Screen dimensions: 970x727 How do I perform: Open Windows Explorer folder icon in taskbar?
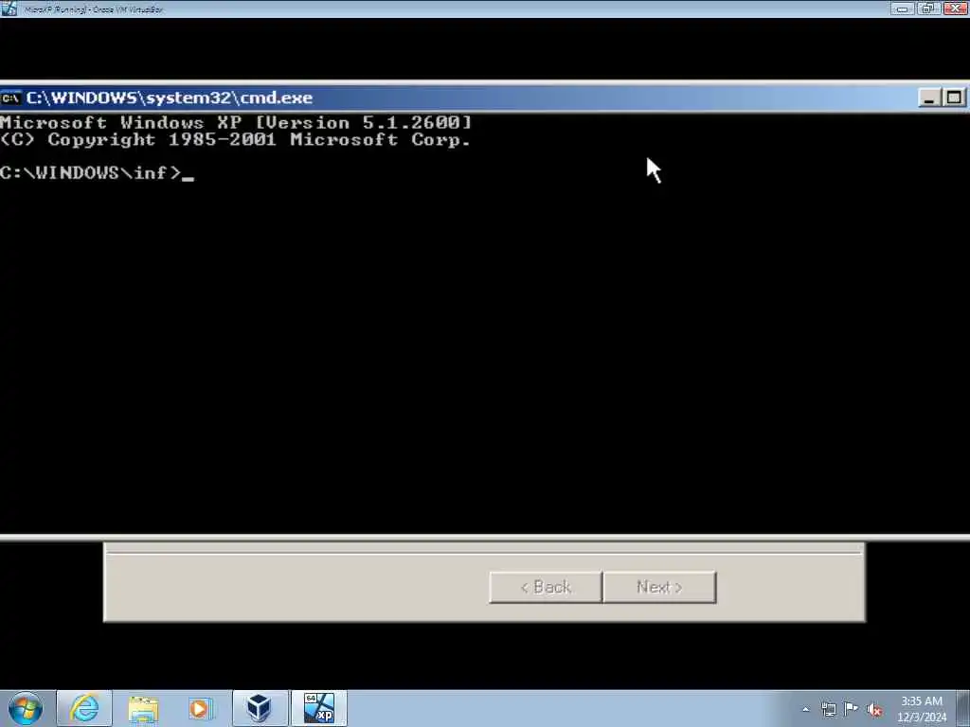point(143,708)
